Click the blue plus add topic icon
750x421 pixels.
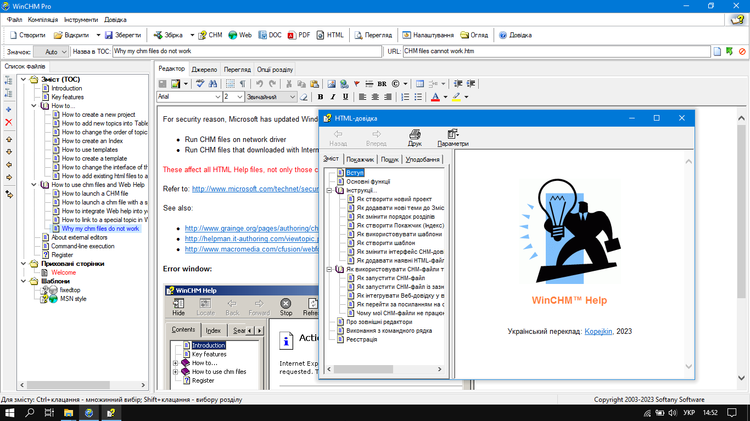tap(8, 109)
